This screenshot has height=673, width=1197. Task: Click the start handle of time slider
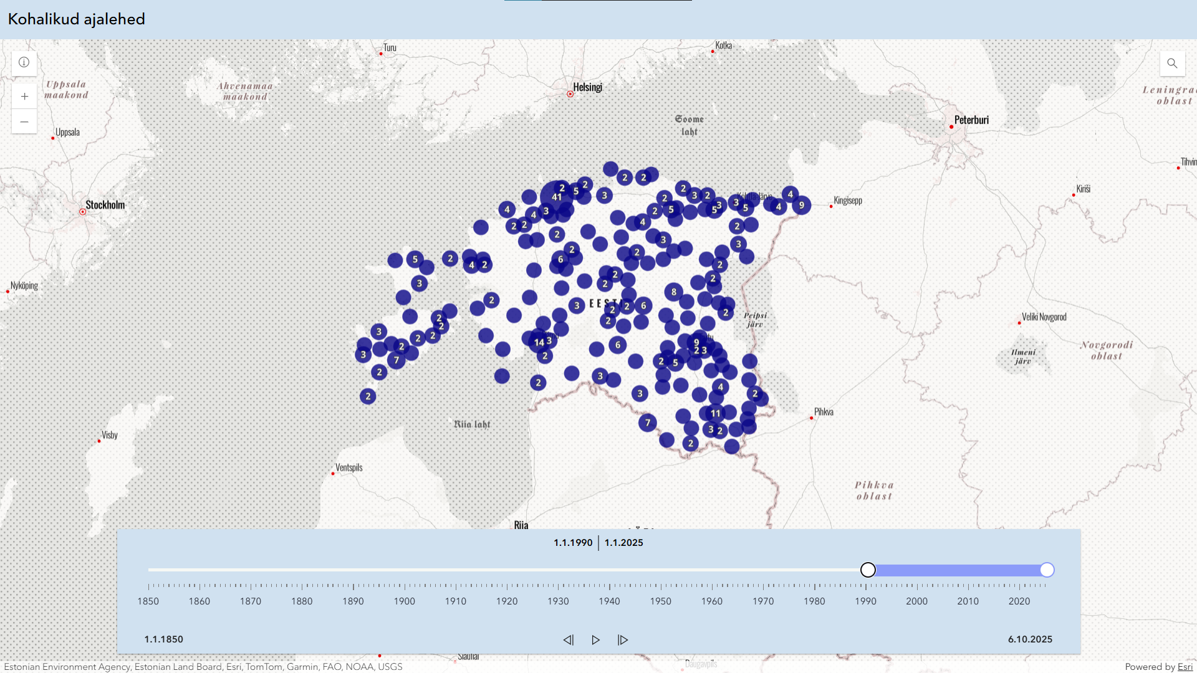[x=868, y=570]
